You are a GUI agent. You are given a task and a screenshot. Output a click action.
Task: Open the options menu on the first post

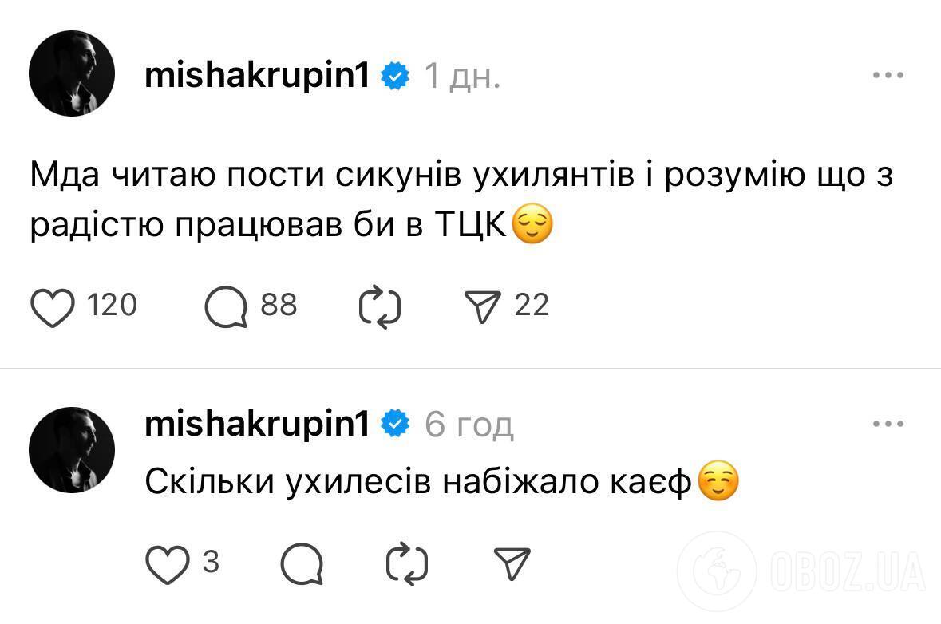(887, 74)
